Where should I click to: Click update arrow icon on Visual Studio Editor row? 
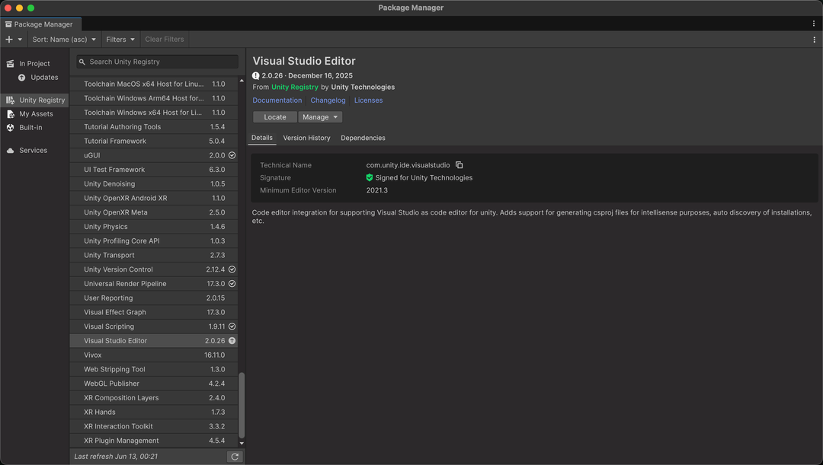232,341
